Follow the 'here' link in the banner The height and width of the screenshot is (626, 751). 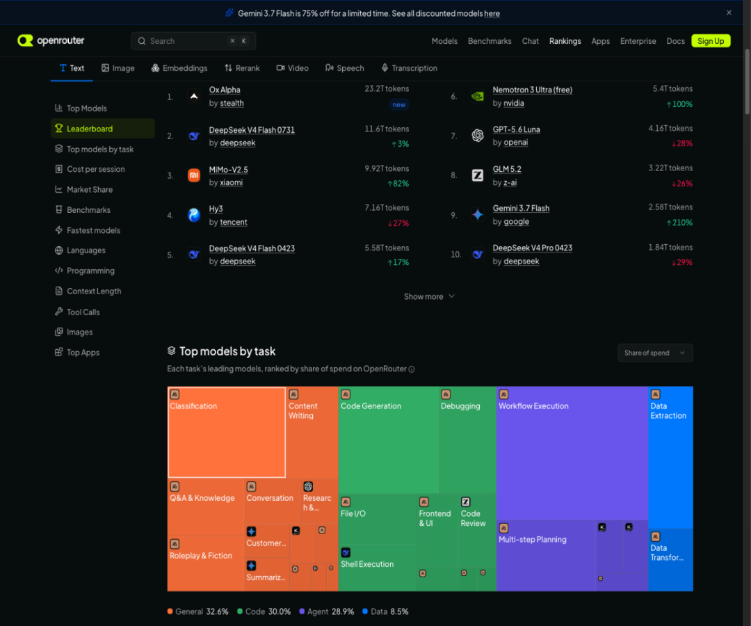tap(492, 13)
